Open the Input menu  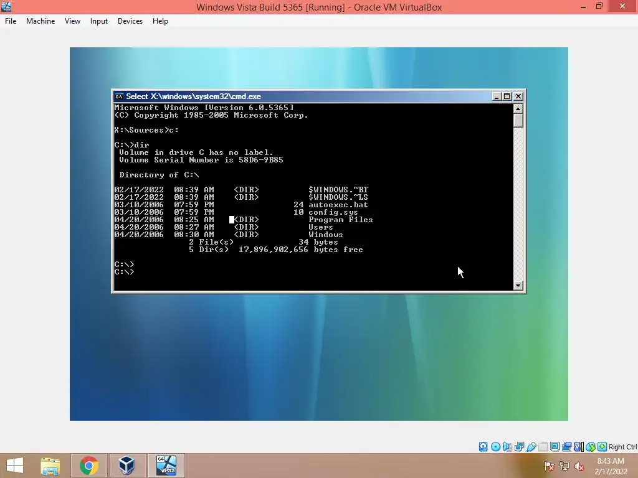click(99, 21)
